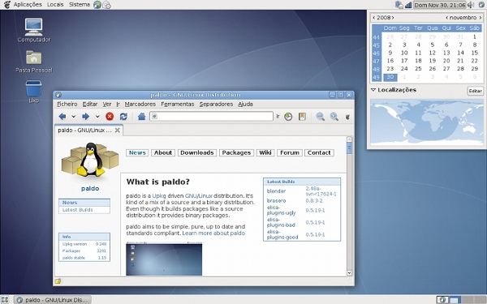Go to the browser home page icon

[141, 116]
